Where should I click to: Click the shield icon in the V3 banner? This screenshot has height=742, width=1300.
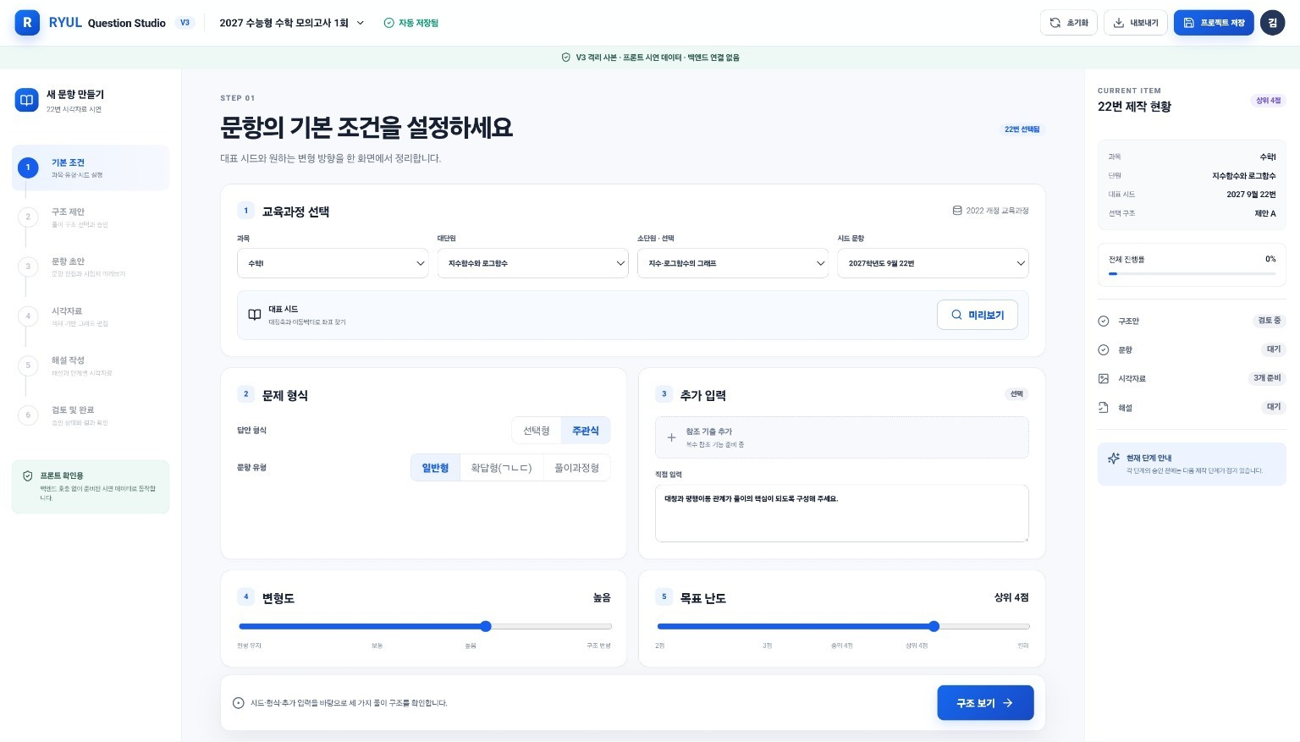566,58
